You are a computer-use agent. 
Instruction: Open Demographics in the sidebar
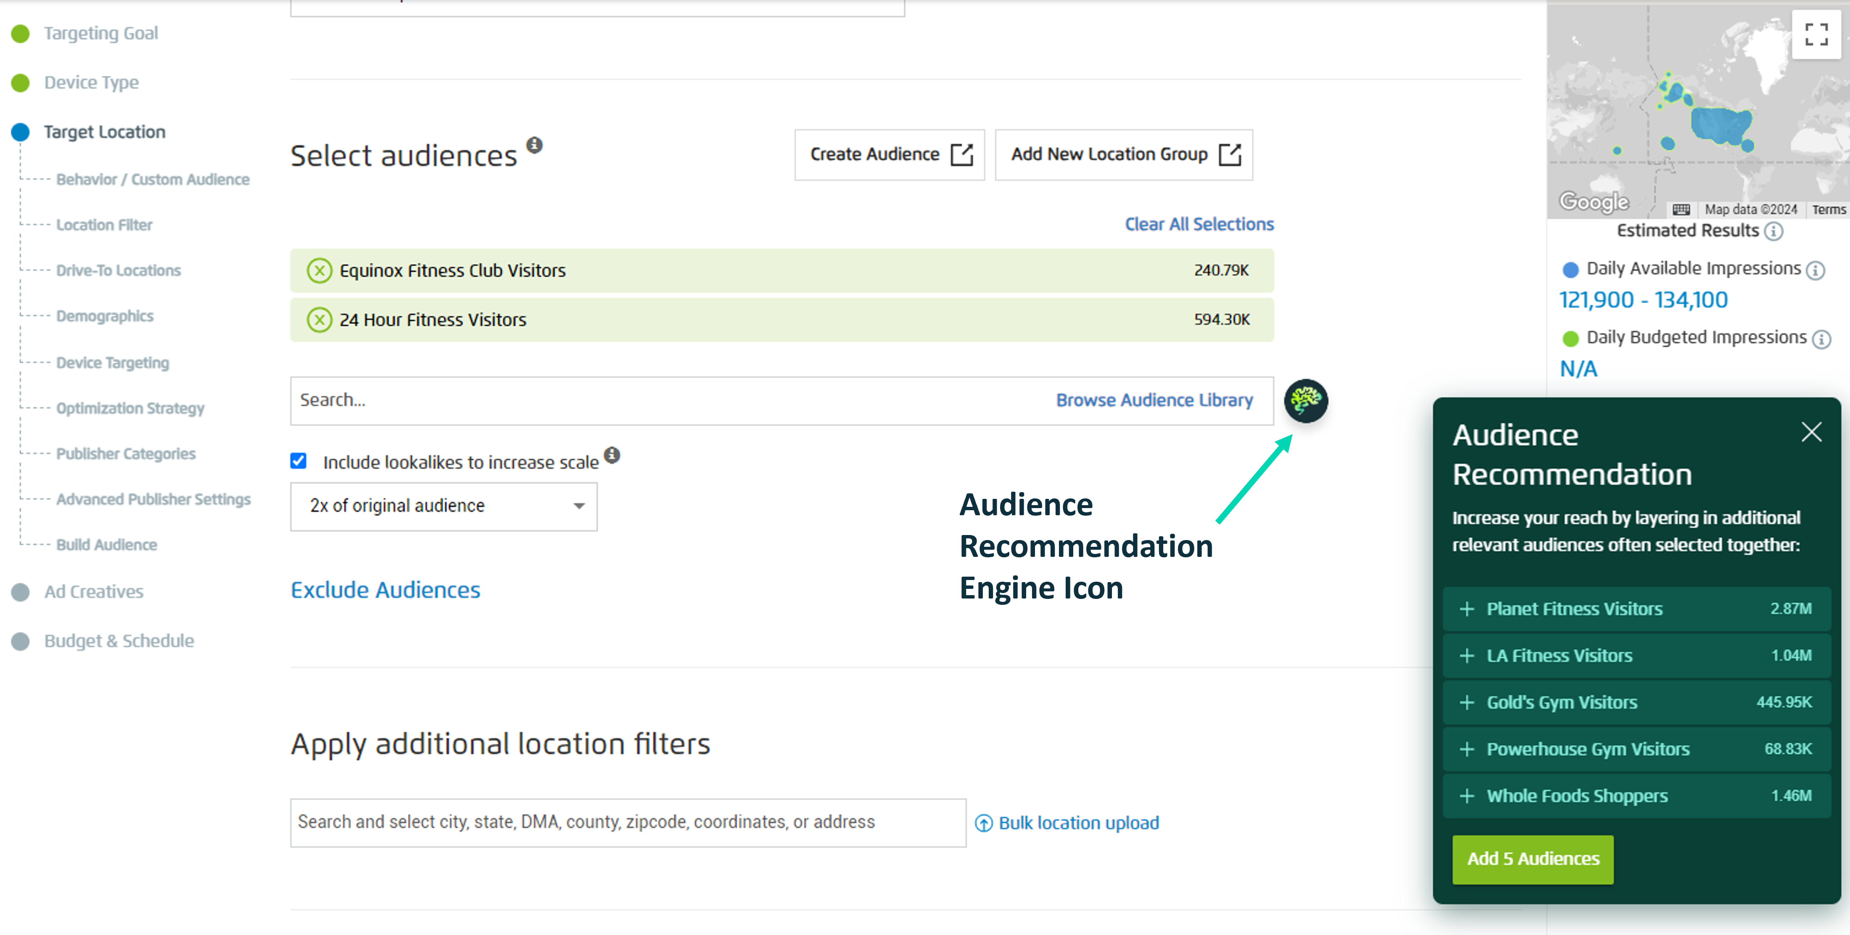(105, 316)
